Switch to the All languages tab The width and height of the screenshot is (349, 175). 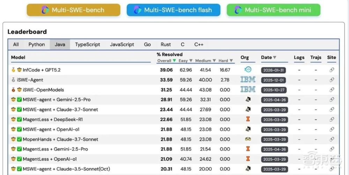click(x=16, y=45)
